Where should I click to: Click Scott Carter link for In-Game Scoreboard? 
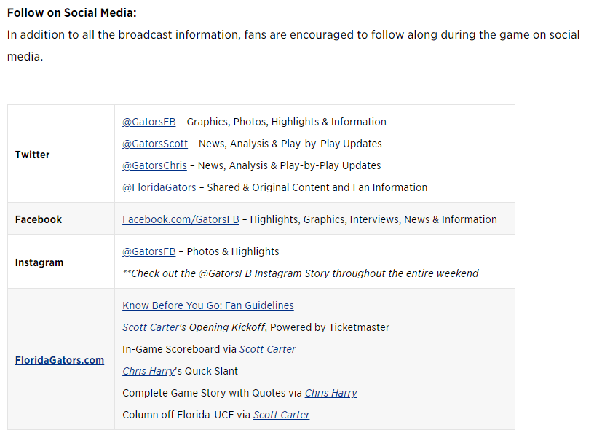tap(268, 349)
